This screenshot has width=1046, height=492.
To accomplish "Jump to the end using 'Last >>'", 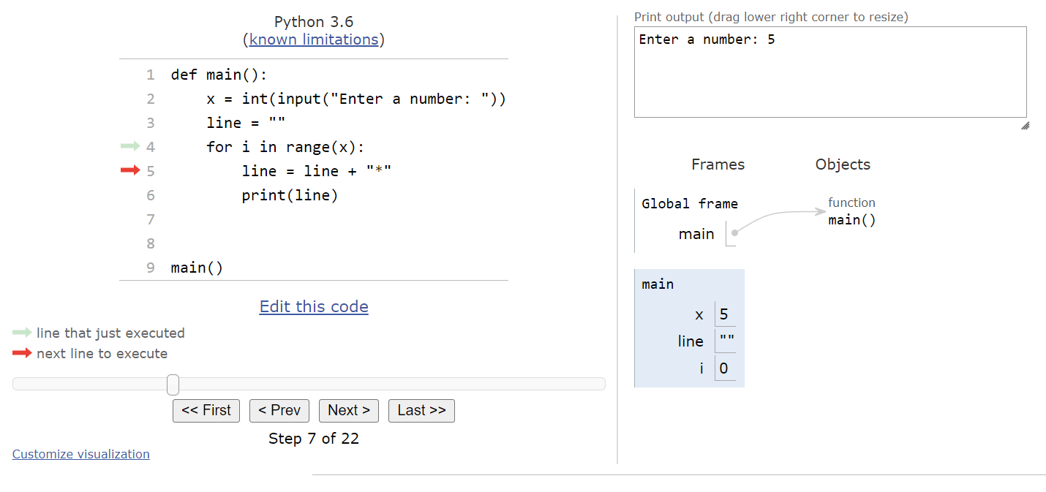I will 421,410.
